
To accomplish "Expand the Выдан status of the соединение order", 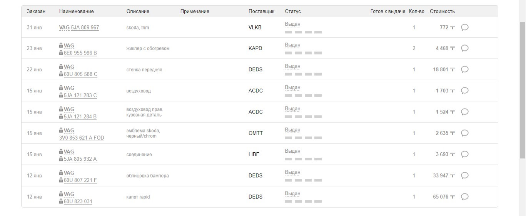I will click(292, 151).
